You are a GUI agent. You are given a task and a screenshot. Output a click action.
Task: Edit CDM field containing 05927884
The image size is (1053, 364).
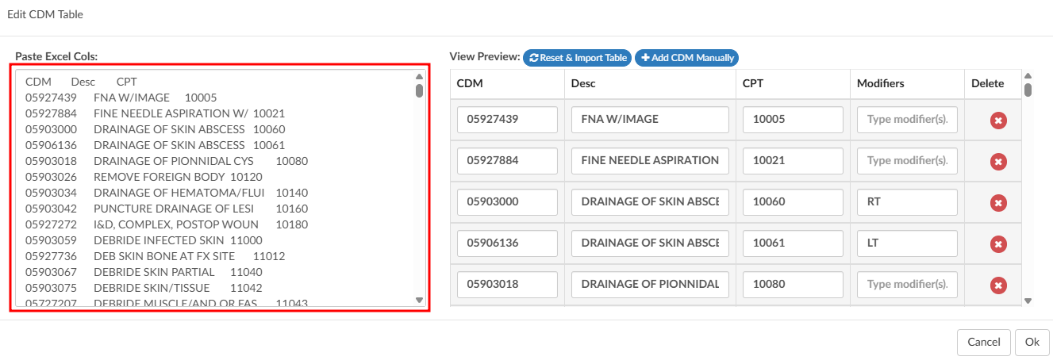(x=507, y=161)
